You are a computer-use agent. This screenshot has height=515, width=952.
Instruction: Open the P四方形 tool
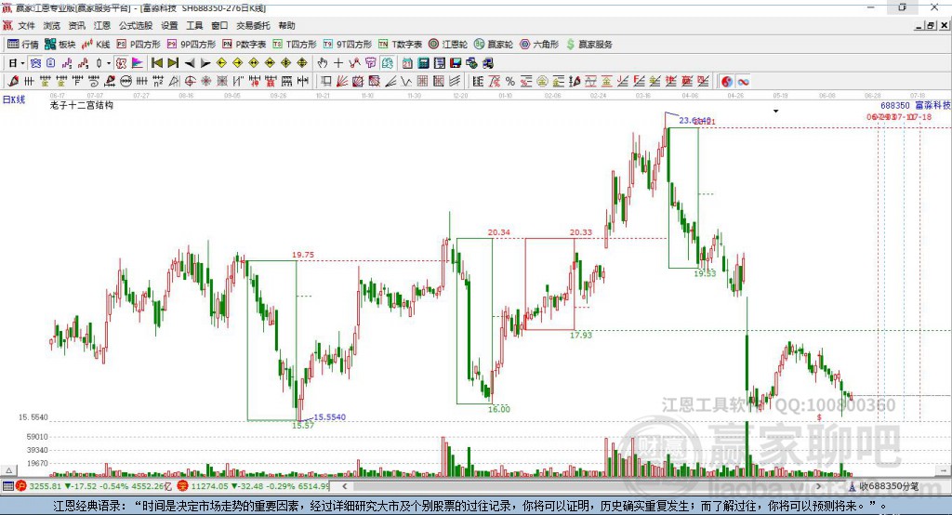pyautogui.click(x=139, y=45)
